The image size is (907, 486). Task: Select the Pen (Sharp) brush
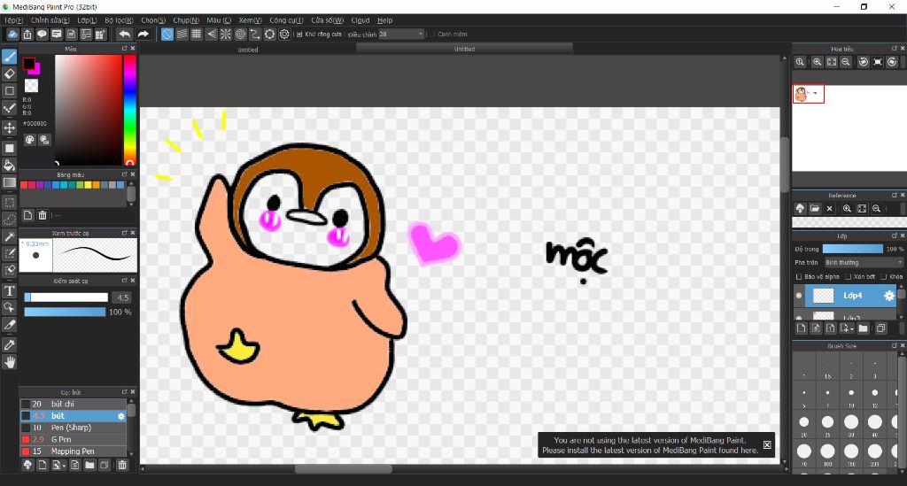(73, 428)
